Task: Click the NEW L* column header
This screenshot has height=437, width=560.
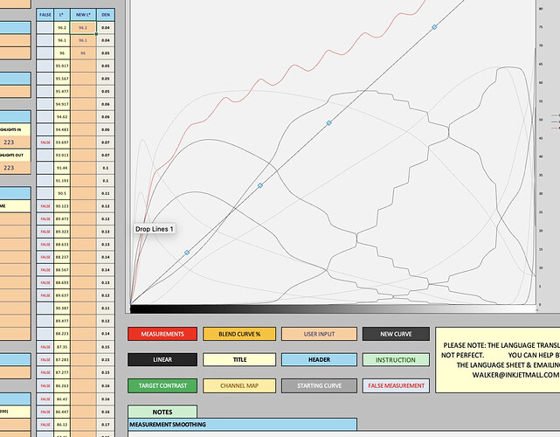Action: click(x=83, y=16)
